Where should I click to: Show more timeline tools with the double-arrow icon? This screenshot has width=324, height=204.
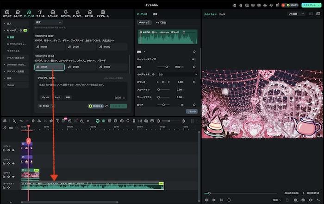coord(87,121)
